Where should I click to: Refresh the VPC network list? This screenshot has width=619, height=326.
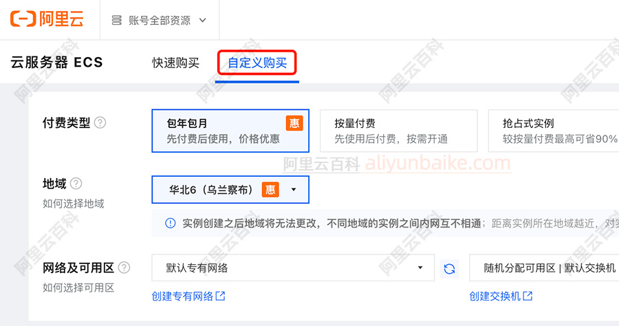(449, 269)
